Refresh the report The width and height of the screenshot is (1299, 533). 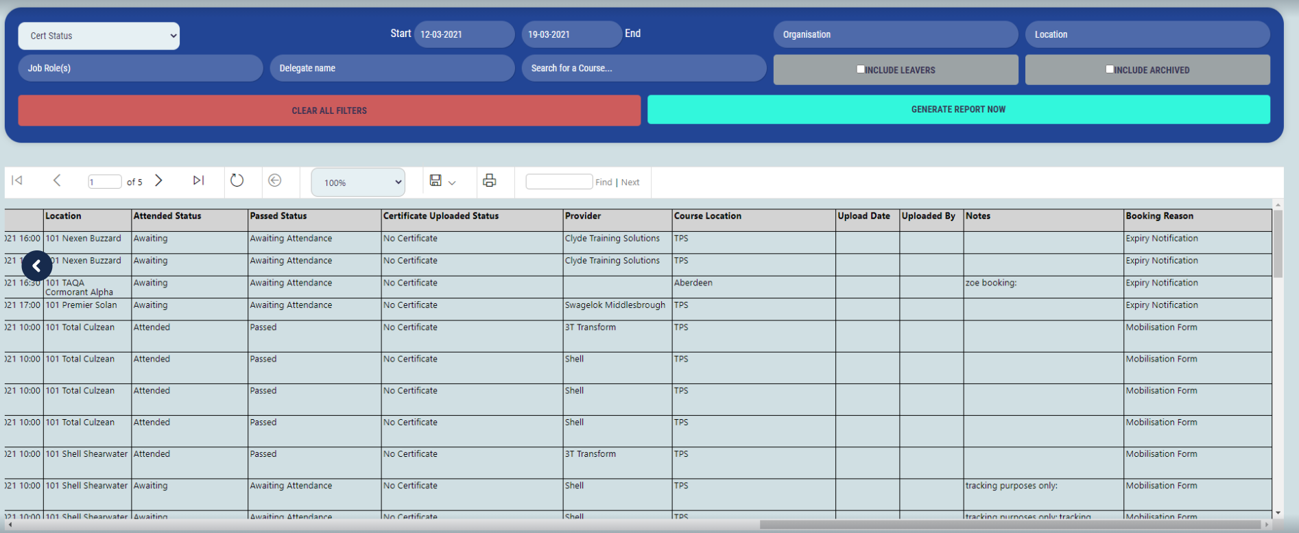pyautogui.click(x=237, y=180)
